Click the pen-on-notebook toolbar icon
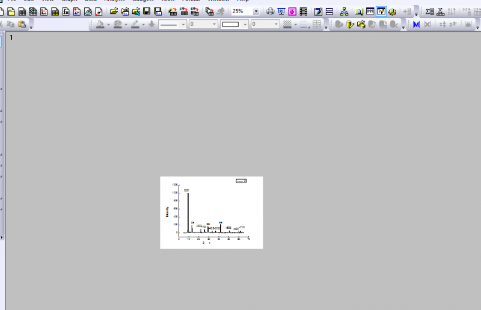 pos(318,11)
